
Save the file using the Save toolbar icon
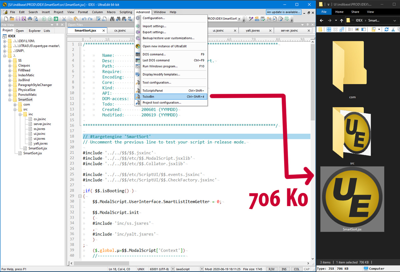[x=18, y=19]
